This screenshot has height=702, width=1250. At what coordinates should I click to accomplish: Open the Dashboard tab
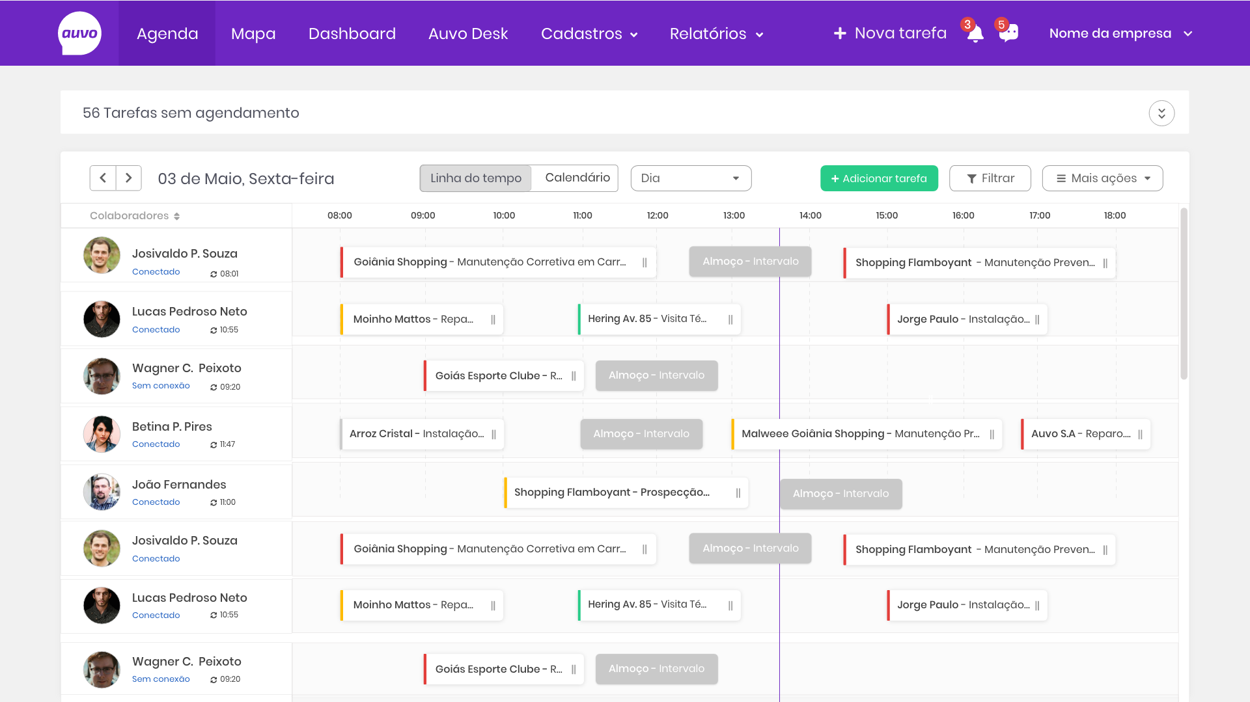(352, 34)
